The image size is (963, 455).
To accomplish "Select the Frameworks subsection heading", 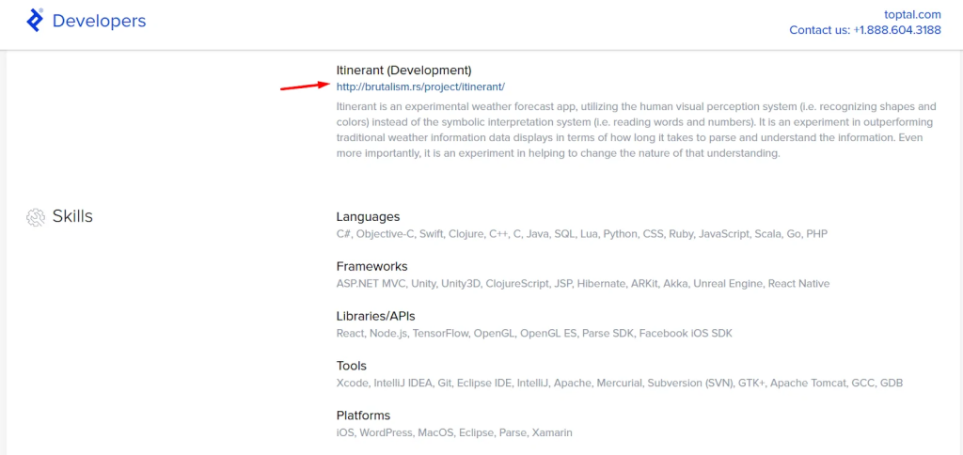I will click(x=371, y=266).
